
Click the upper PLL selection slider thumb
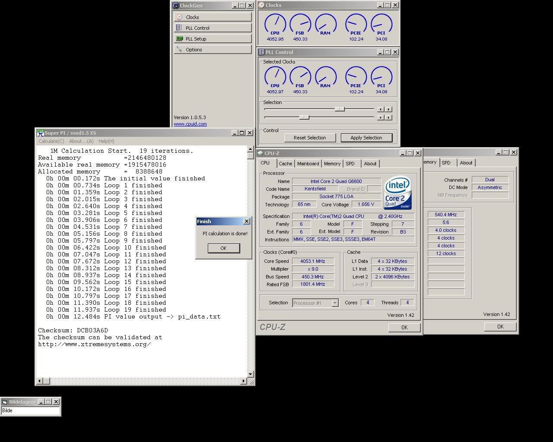point(340,109)
